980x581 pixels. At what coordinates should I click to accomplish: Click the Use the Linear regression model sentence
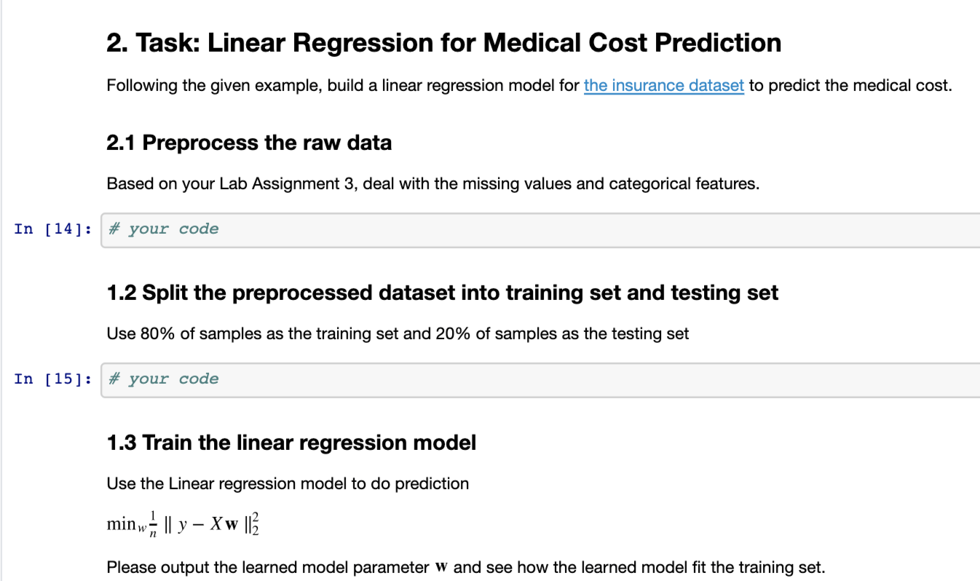point(288,483)
